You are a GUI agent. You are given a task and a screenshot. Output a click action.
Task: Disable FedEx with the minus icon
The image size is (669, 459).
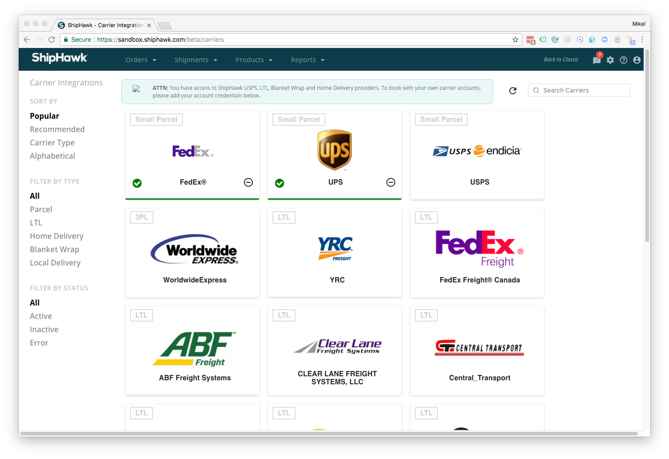click(248, 182)
